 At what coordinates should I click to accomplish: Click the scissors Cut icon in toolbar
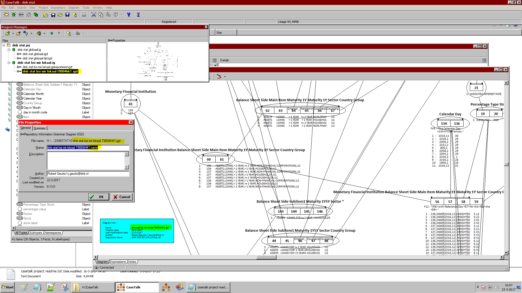point(94,15)
